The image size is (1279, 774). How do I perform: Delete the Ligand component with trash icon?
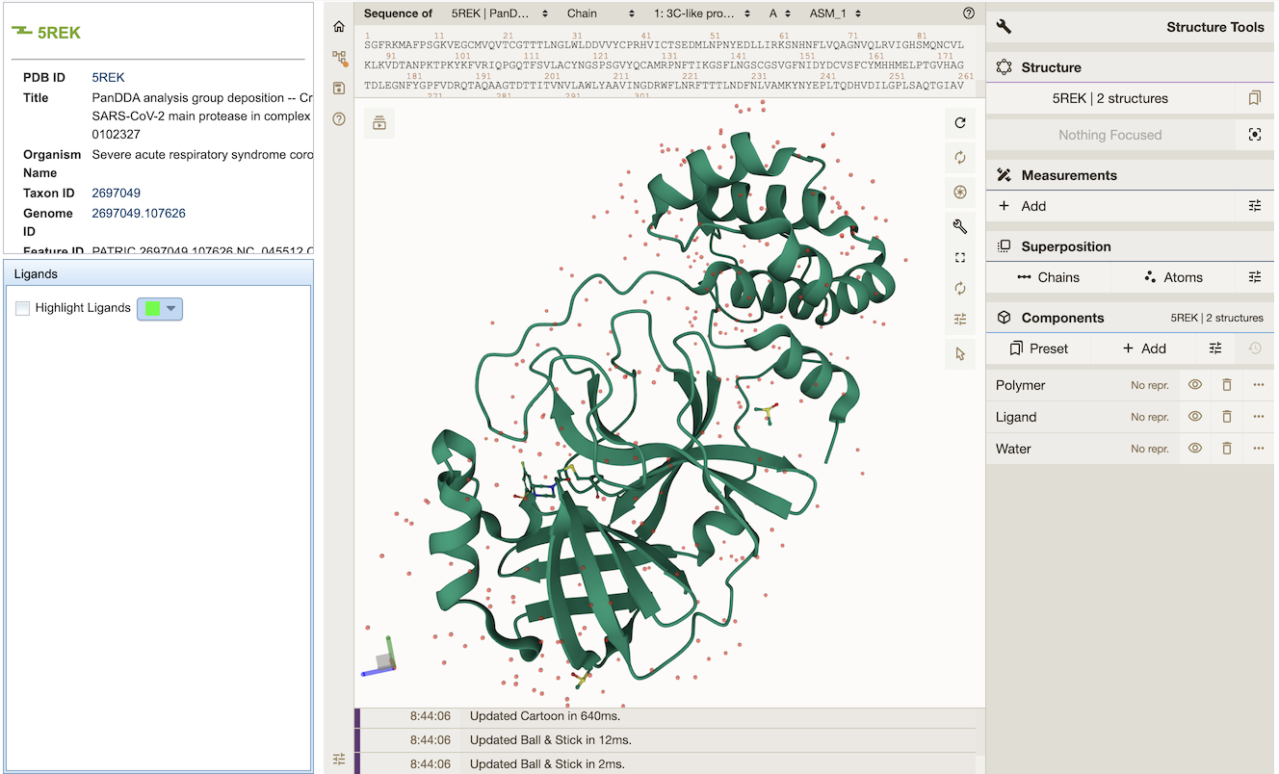[x=1227, y=417]
